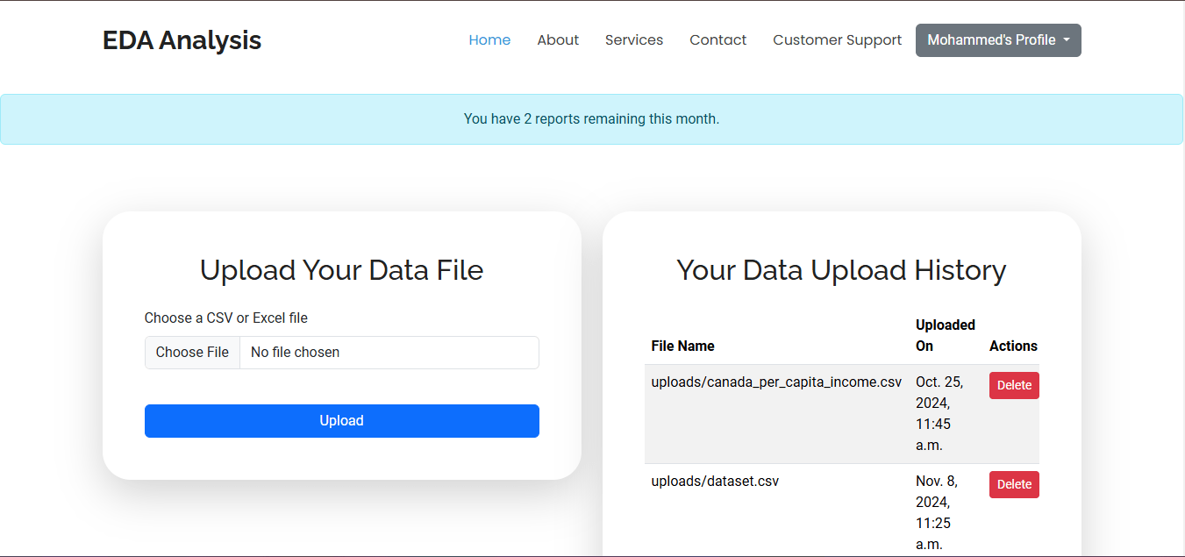This screenshot has height=557, width=1185.
Task: Open the Contact page link
Action: (717, 40)
